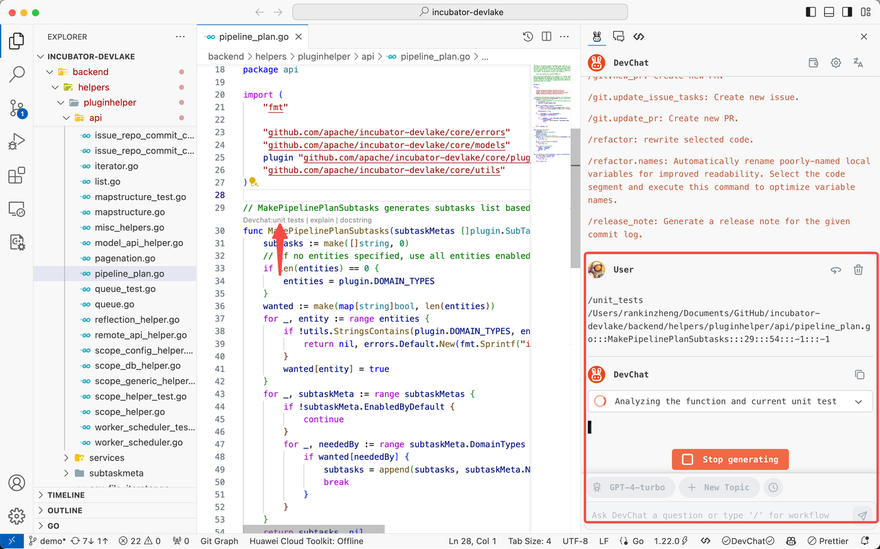
Task: Click the demo* branch in status bar
Action: 47,541
